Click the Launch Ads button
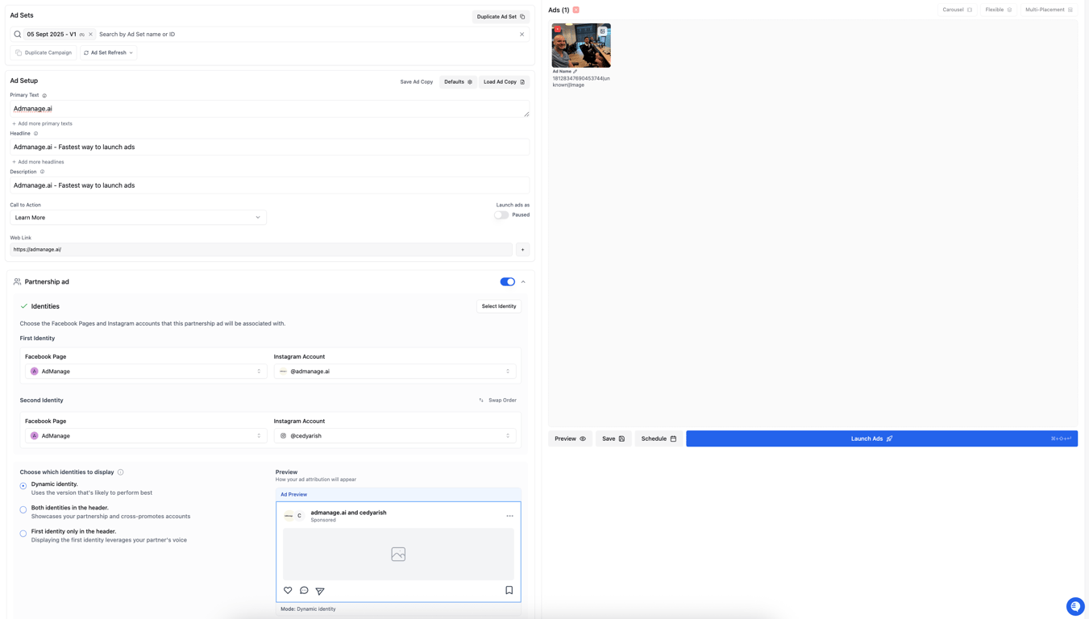 coord(882,438)
